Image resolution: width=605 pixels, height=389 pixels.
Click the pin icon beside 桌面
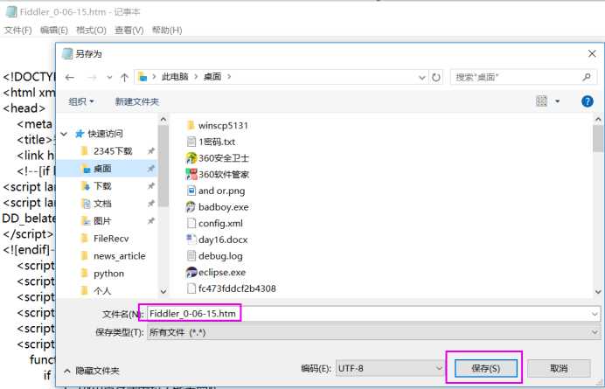point(151,169)
